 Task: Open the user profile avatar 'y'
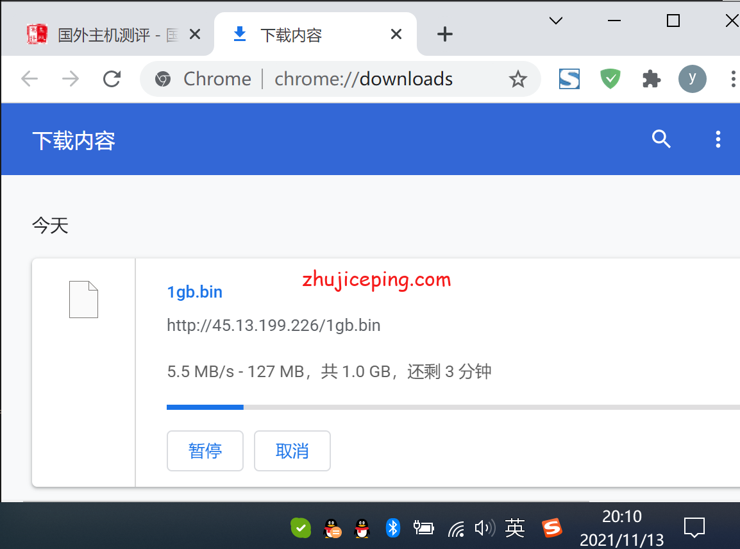point(692,79)
